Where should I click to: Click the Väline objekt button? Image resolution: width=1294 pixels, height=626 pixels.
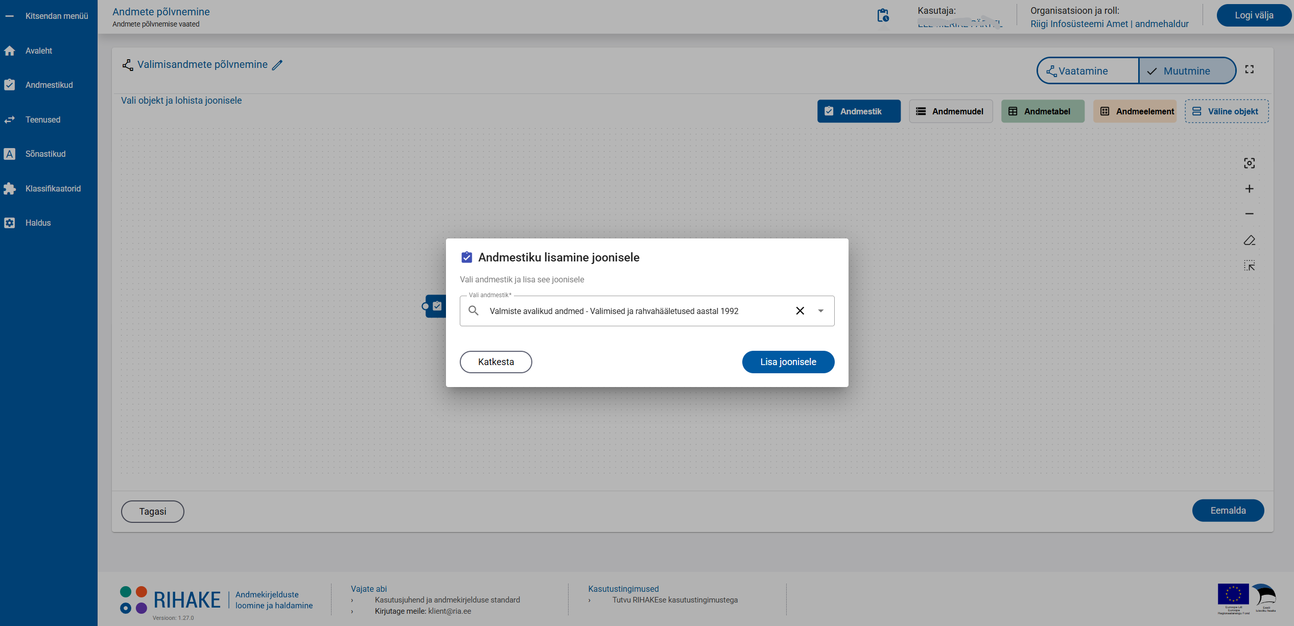[x=1226, y=111]
